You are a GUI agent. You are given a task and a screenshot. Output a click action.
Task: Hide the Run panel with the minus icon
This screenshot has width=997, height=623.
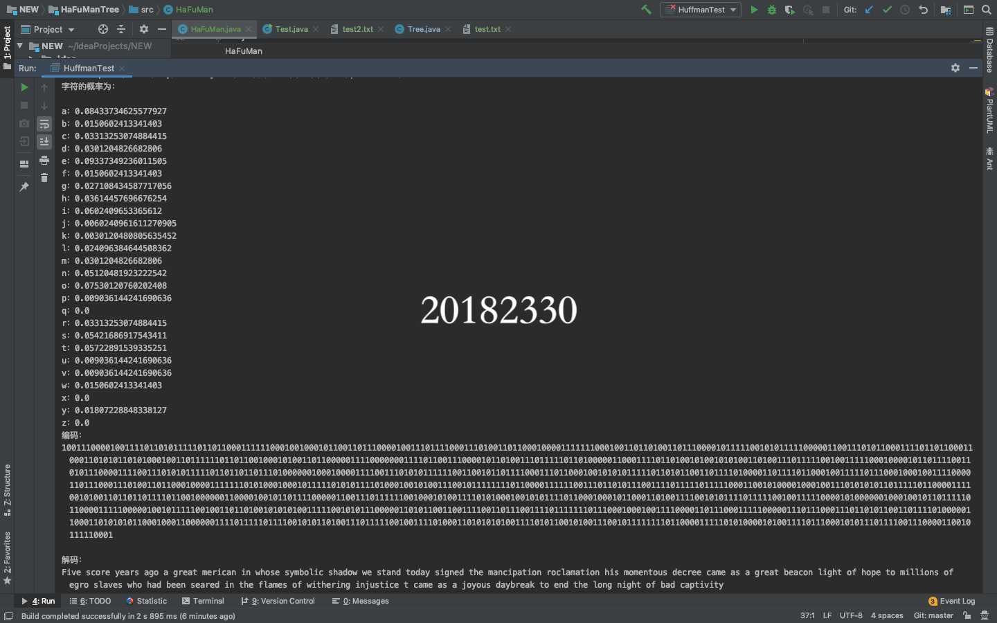coord(973,68)
